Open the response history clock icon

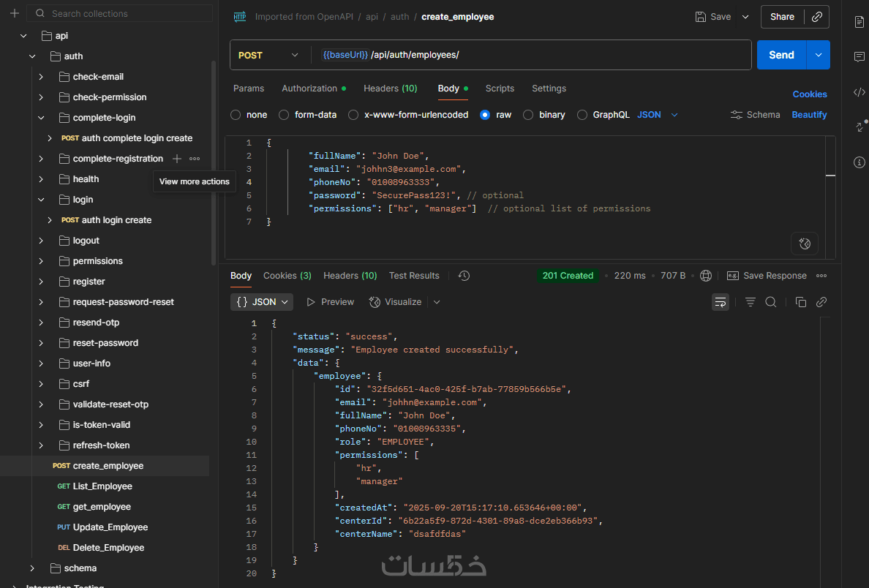coord(464,276)
